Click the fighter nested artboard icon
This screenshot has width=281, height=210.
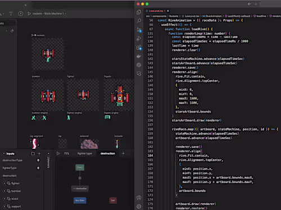8,183
